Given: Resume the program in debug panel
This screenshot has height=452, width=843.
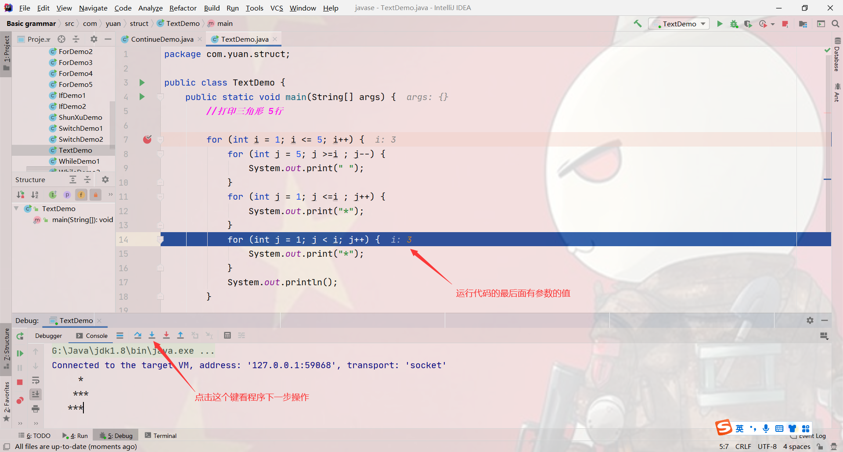Looking at the screenshot, I should pos(20,353).
